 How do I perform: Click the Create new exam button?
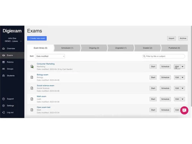pyautogui.click(x=37, y=38)
